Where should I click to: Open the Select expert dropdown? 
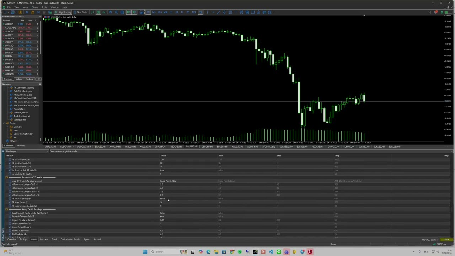pyautogui.click(x=27, y=151)
